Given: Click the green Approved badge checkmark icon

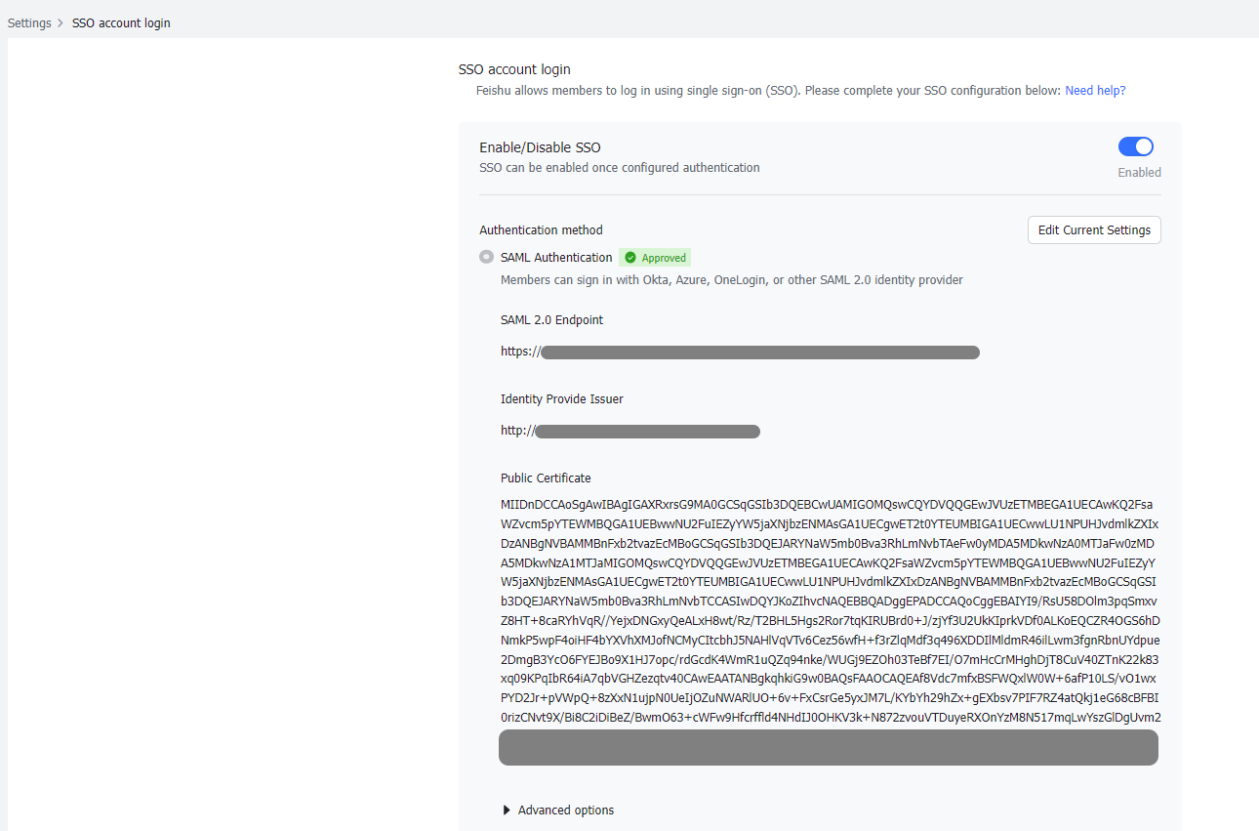Looking at the screenshot, I should (x=630, y=257).
